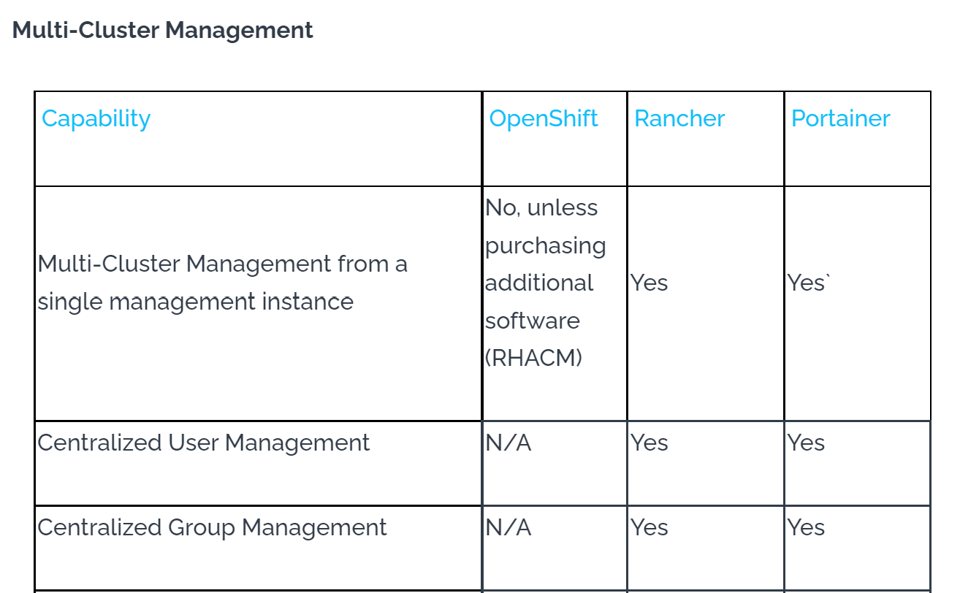960x593 pixels.
Task: Click Portainer Yes for Centralized User Management
Action: click(x=807, y=443)
